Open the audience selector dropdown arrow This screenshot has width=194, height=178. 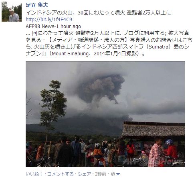pyautogui.click(x=118, y=174)
